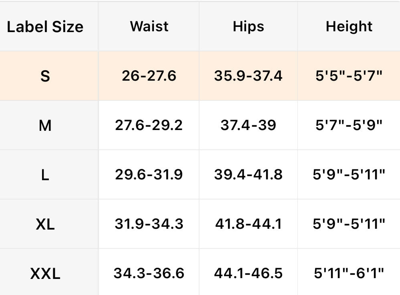400x295 pixels.
Task: Click the Label Size column header
Action: 45,27
